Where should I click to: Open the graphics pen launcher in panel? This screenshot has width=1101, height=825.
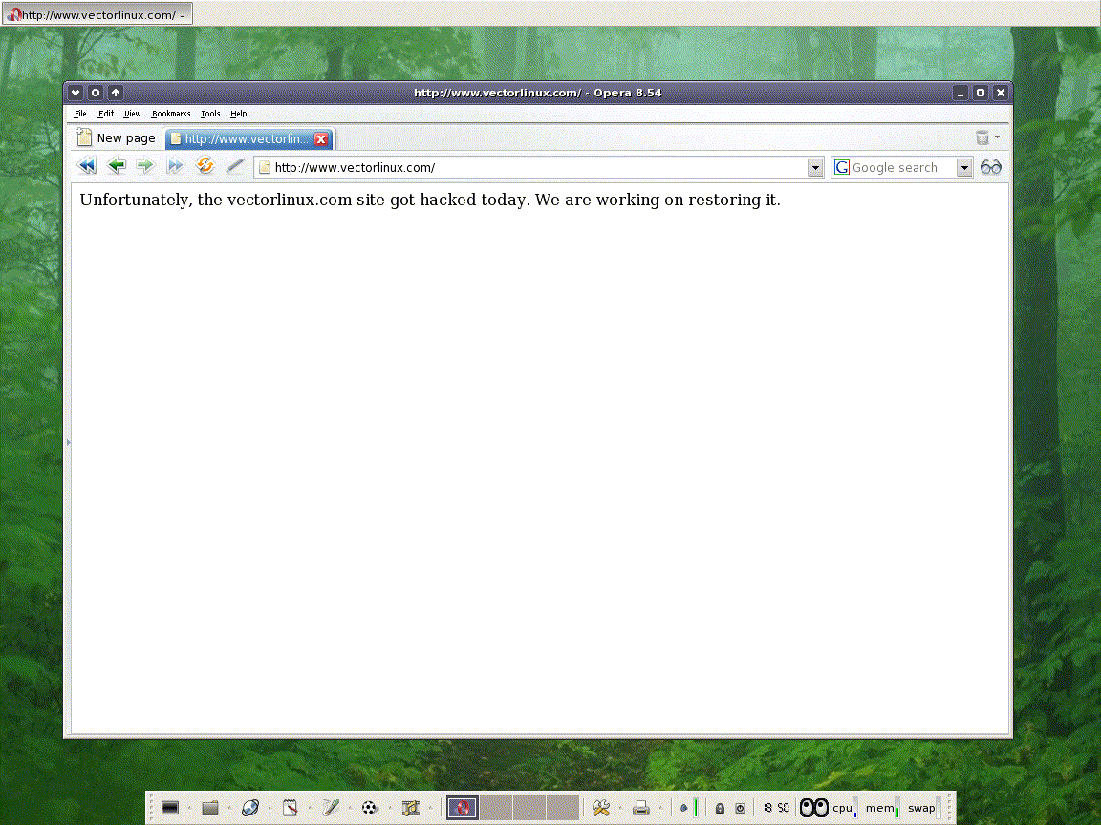pyautogui.click(x=331, y=808)
